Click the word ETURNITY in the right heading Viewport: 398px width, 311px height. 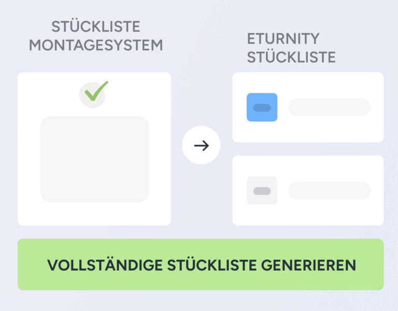[x=283, y=38]
